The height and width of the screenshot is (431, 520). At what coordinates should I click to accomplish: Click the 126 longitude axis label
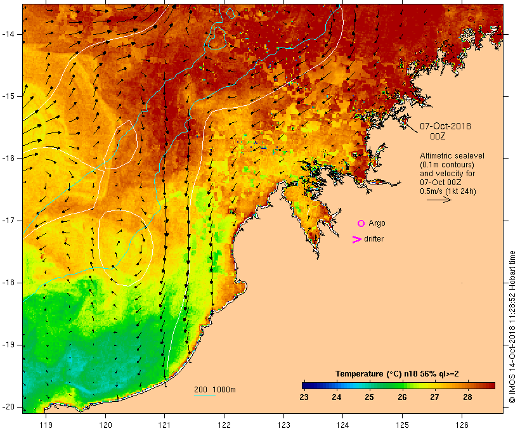462,425
